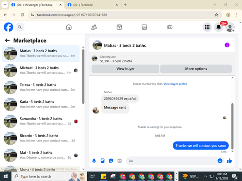Viewport: 242px width, 181px height.
Task: Click Matias sender avatar beside Message sent
Action: [96, 110]
